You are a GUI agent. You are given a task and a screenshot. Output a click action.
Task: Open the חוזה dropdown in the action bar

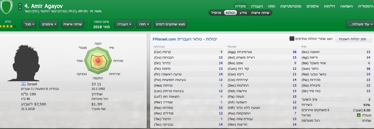pos(143,24)
